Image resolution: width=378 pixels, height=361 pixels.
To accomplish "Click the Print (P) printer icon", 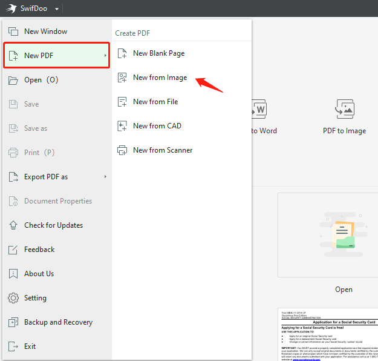I will click(x=13, y=153).
